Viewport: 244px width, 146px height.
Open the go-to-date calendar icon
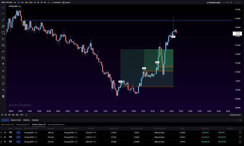click(x=26, y=115)
